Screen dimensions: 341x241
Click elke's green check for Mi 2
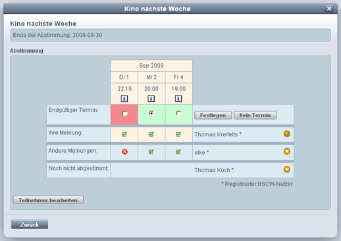(x=151, y=151)
